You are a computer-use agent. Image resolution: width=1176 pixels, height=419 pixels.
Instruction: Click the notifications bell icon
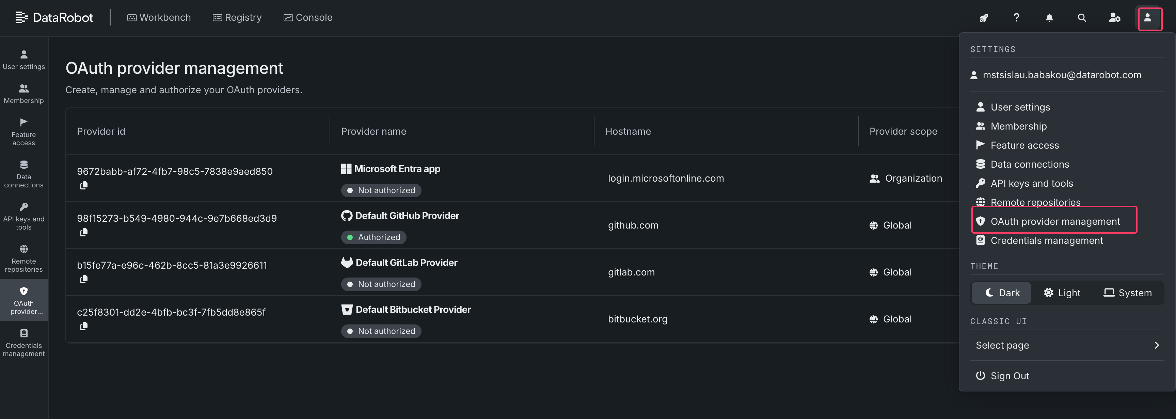1049,18
